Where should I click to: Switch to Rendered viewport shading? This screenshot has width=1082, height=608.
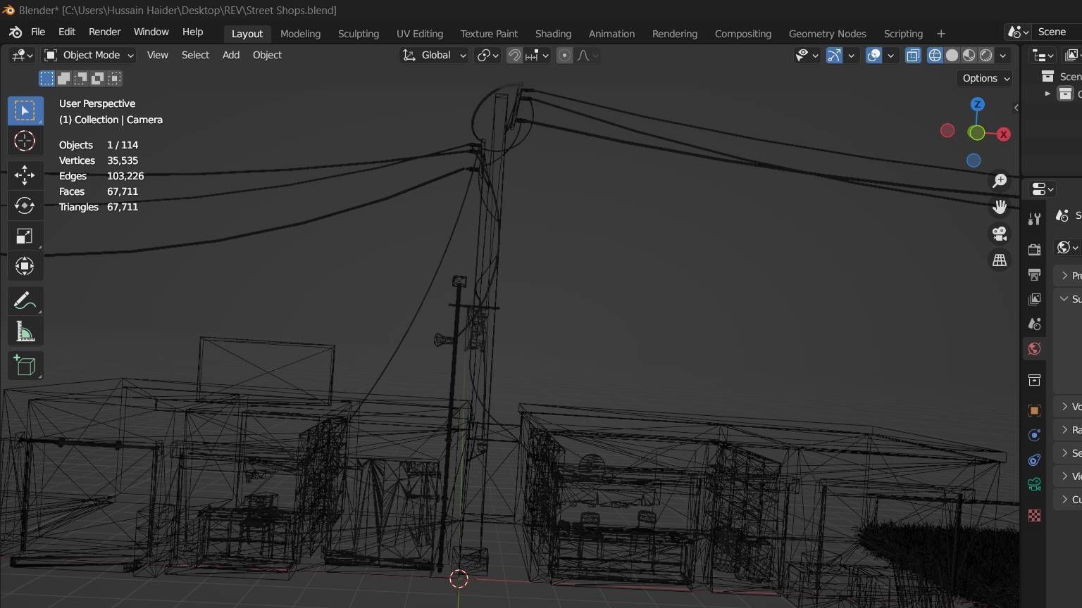pyautogui.click(x=986, y=55)
